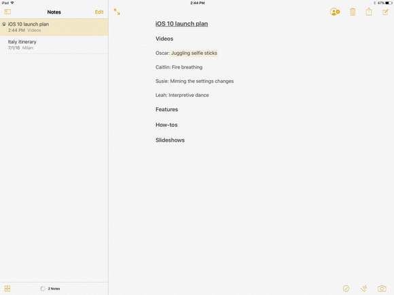Screen dimensions: 394x295
Task: Click the How-tos heading
Action: 166,125
